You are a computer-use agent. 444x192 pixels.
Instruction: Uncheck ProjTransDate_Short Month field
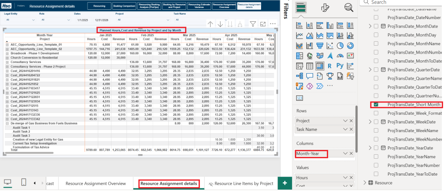(376, 105)
